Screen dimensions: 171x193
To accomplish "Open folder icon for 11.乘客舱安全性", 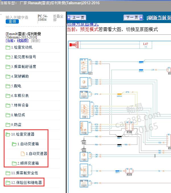I will [x=8, y=173].
